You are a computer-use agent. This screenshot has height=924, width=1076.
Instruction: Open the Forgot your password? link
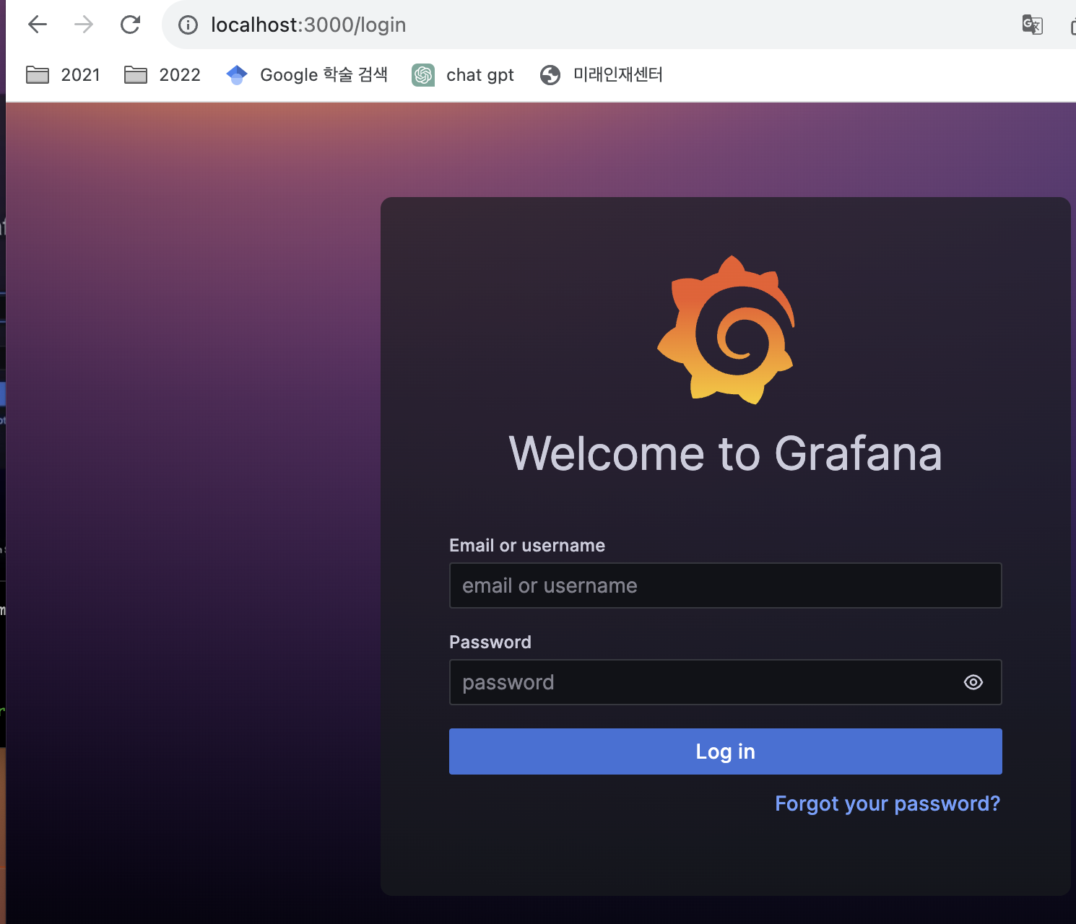(888, 803)
